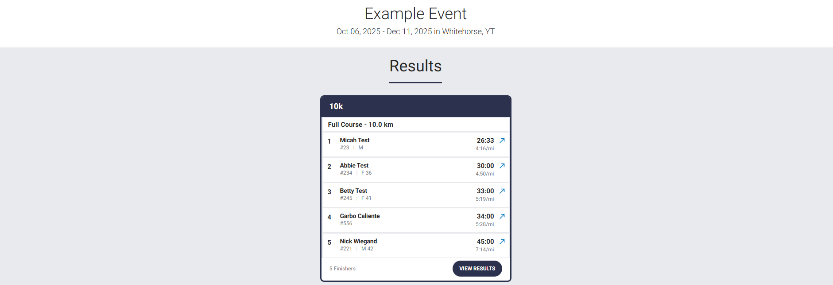Open Nick Wiegand's result details arrow
The image size is (833, 285).
(502, 242)
